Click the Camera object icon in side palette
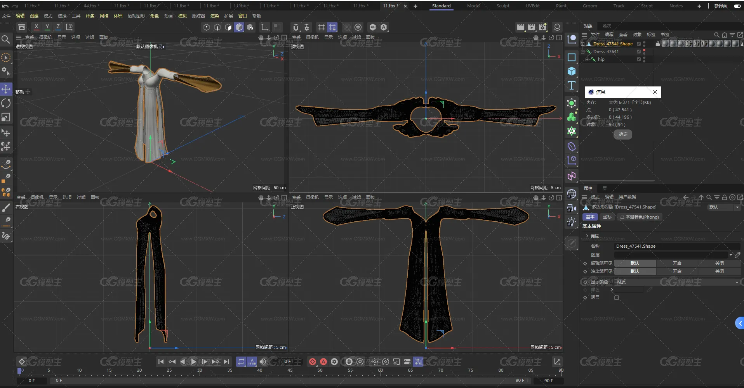This screenshot has height=388, width=744. tap(571, 208)
